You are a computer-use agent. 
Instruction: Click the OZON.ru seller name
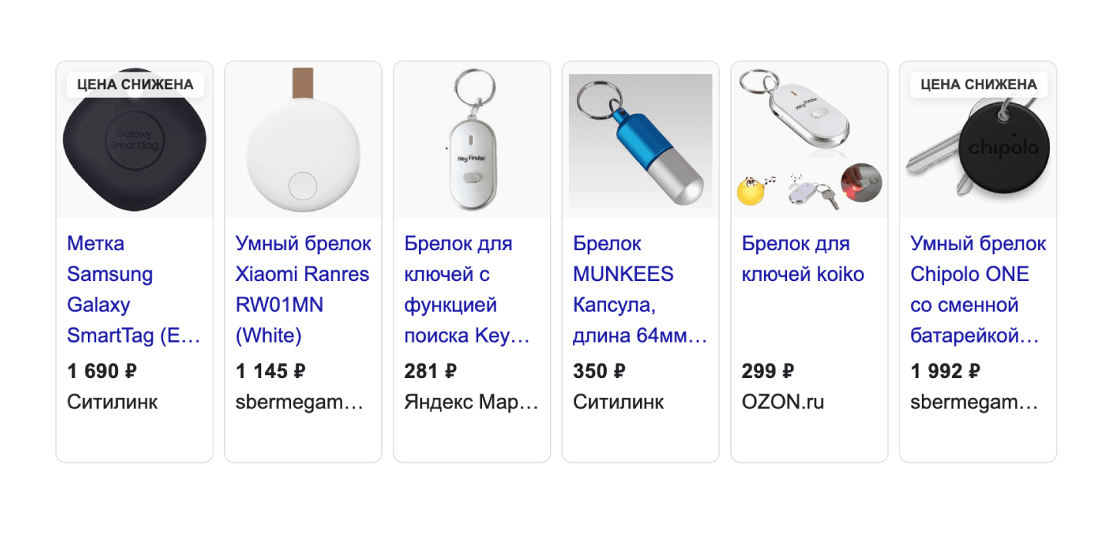pyautogui.click(x=782, y=402)
